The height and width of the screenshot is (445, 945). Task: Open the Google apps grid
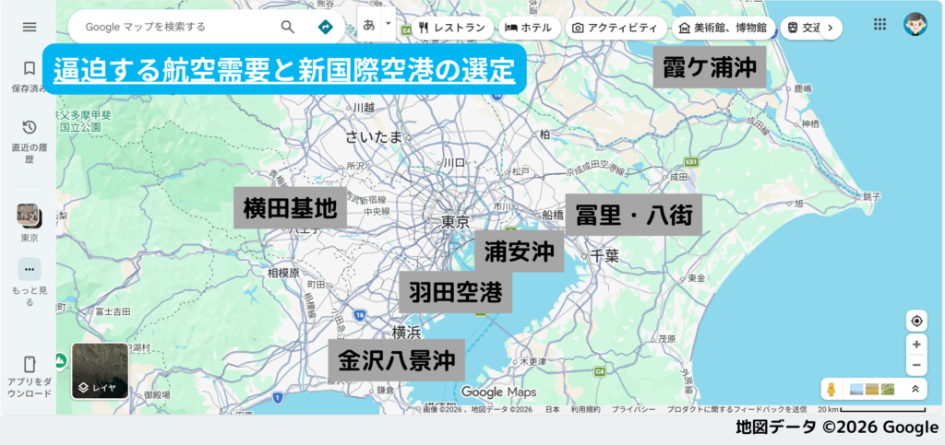tap(879, 25)
